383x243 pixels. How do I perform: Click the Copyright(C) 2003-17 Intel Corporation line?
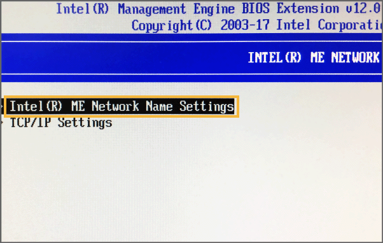point(257,25)
